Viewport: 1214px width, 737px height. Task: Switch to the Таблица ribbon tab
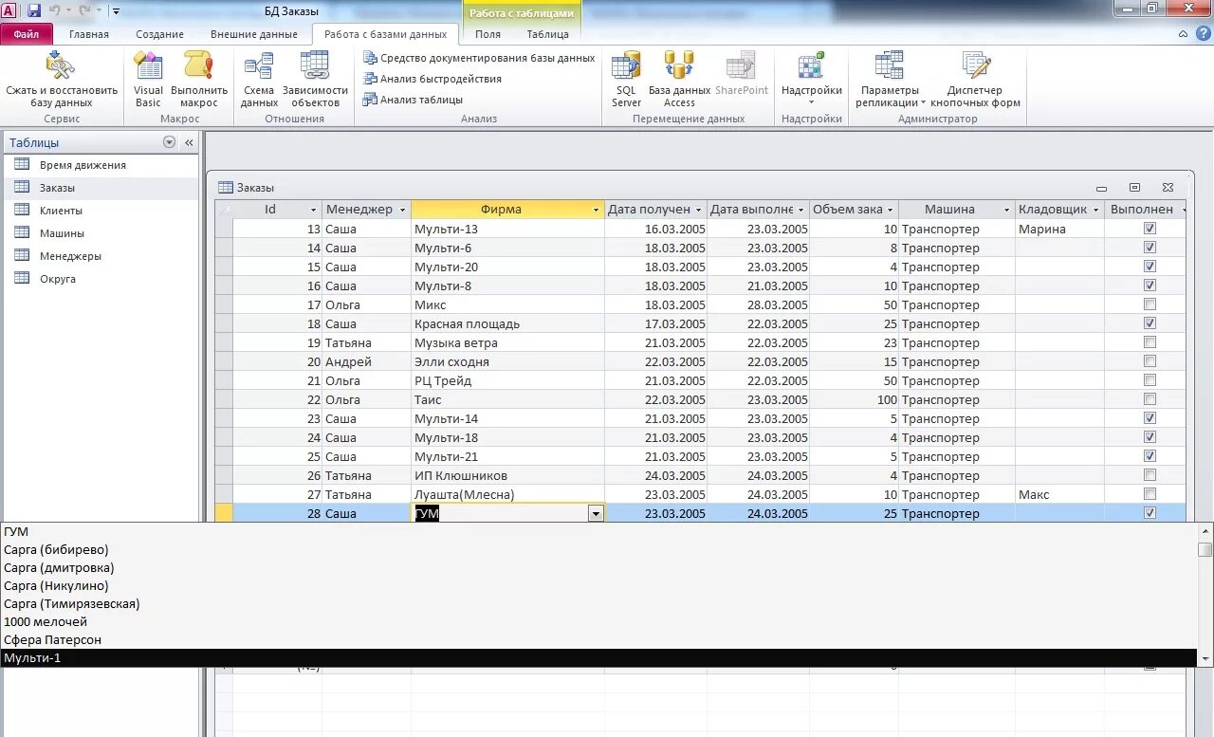(x=548, y=34)
